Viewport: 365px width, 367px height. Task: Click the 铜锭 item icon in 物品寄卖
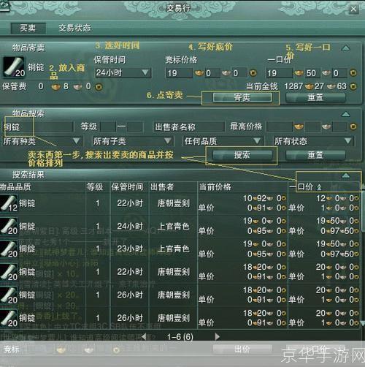click(14, 67)
